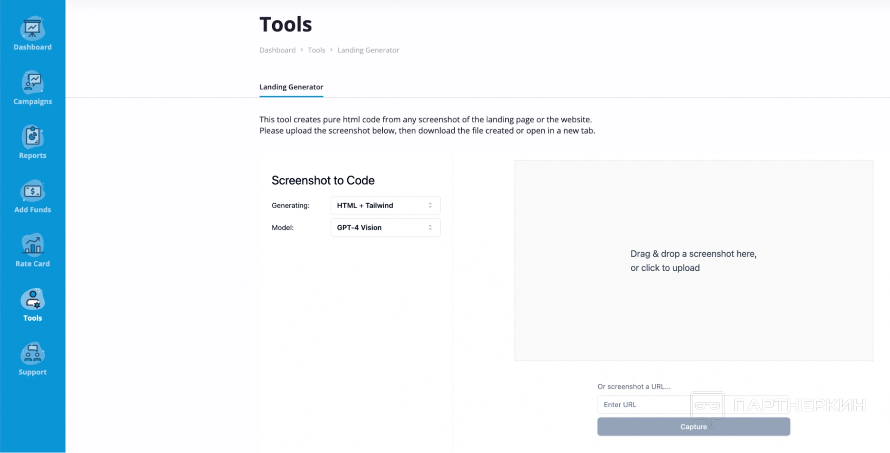Open the Rate Card chart icon

pyautogui.click(x=32, y=245)
